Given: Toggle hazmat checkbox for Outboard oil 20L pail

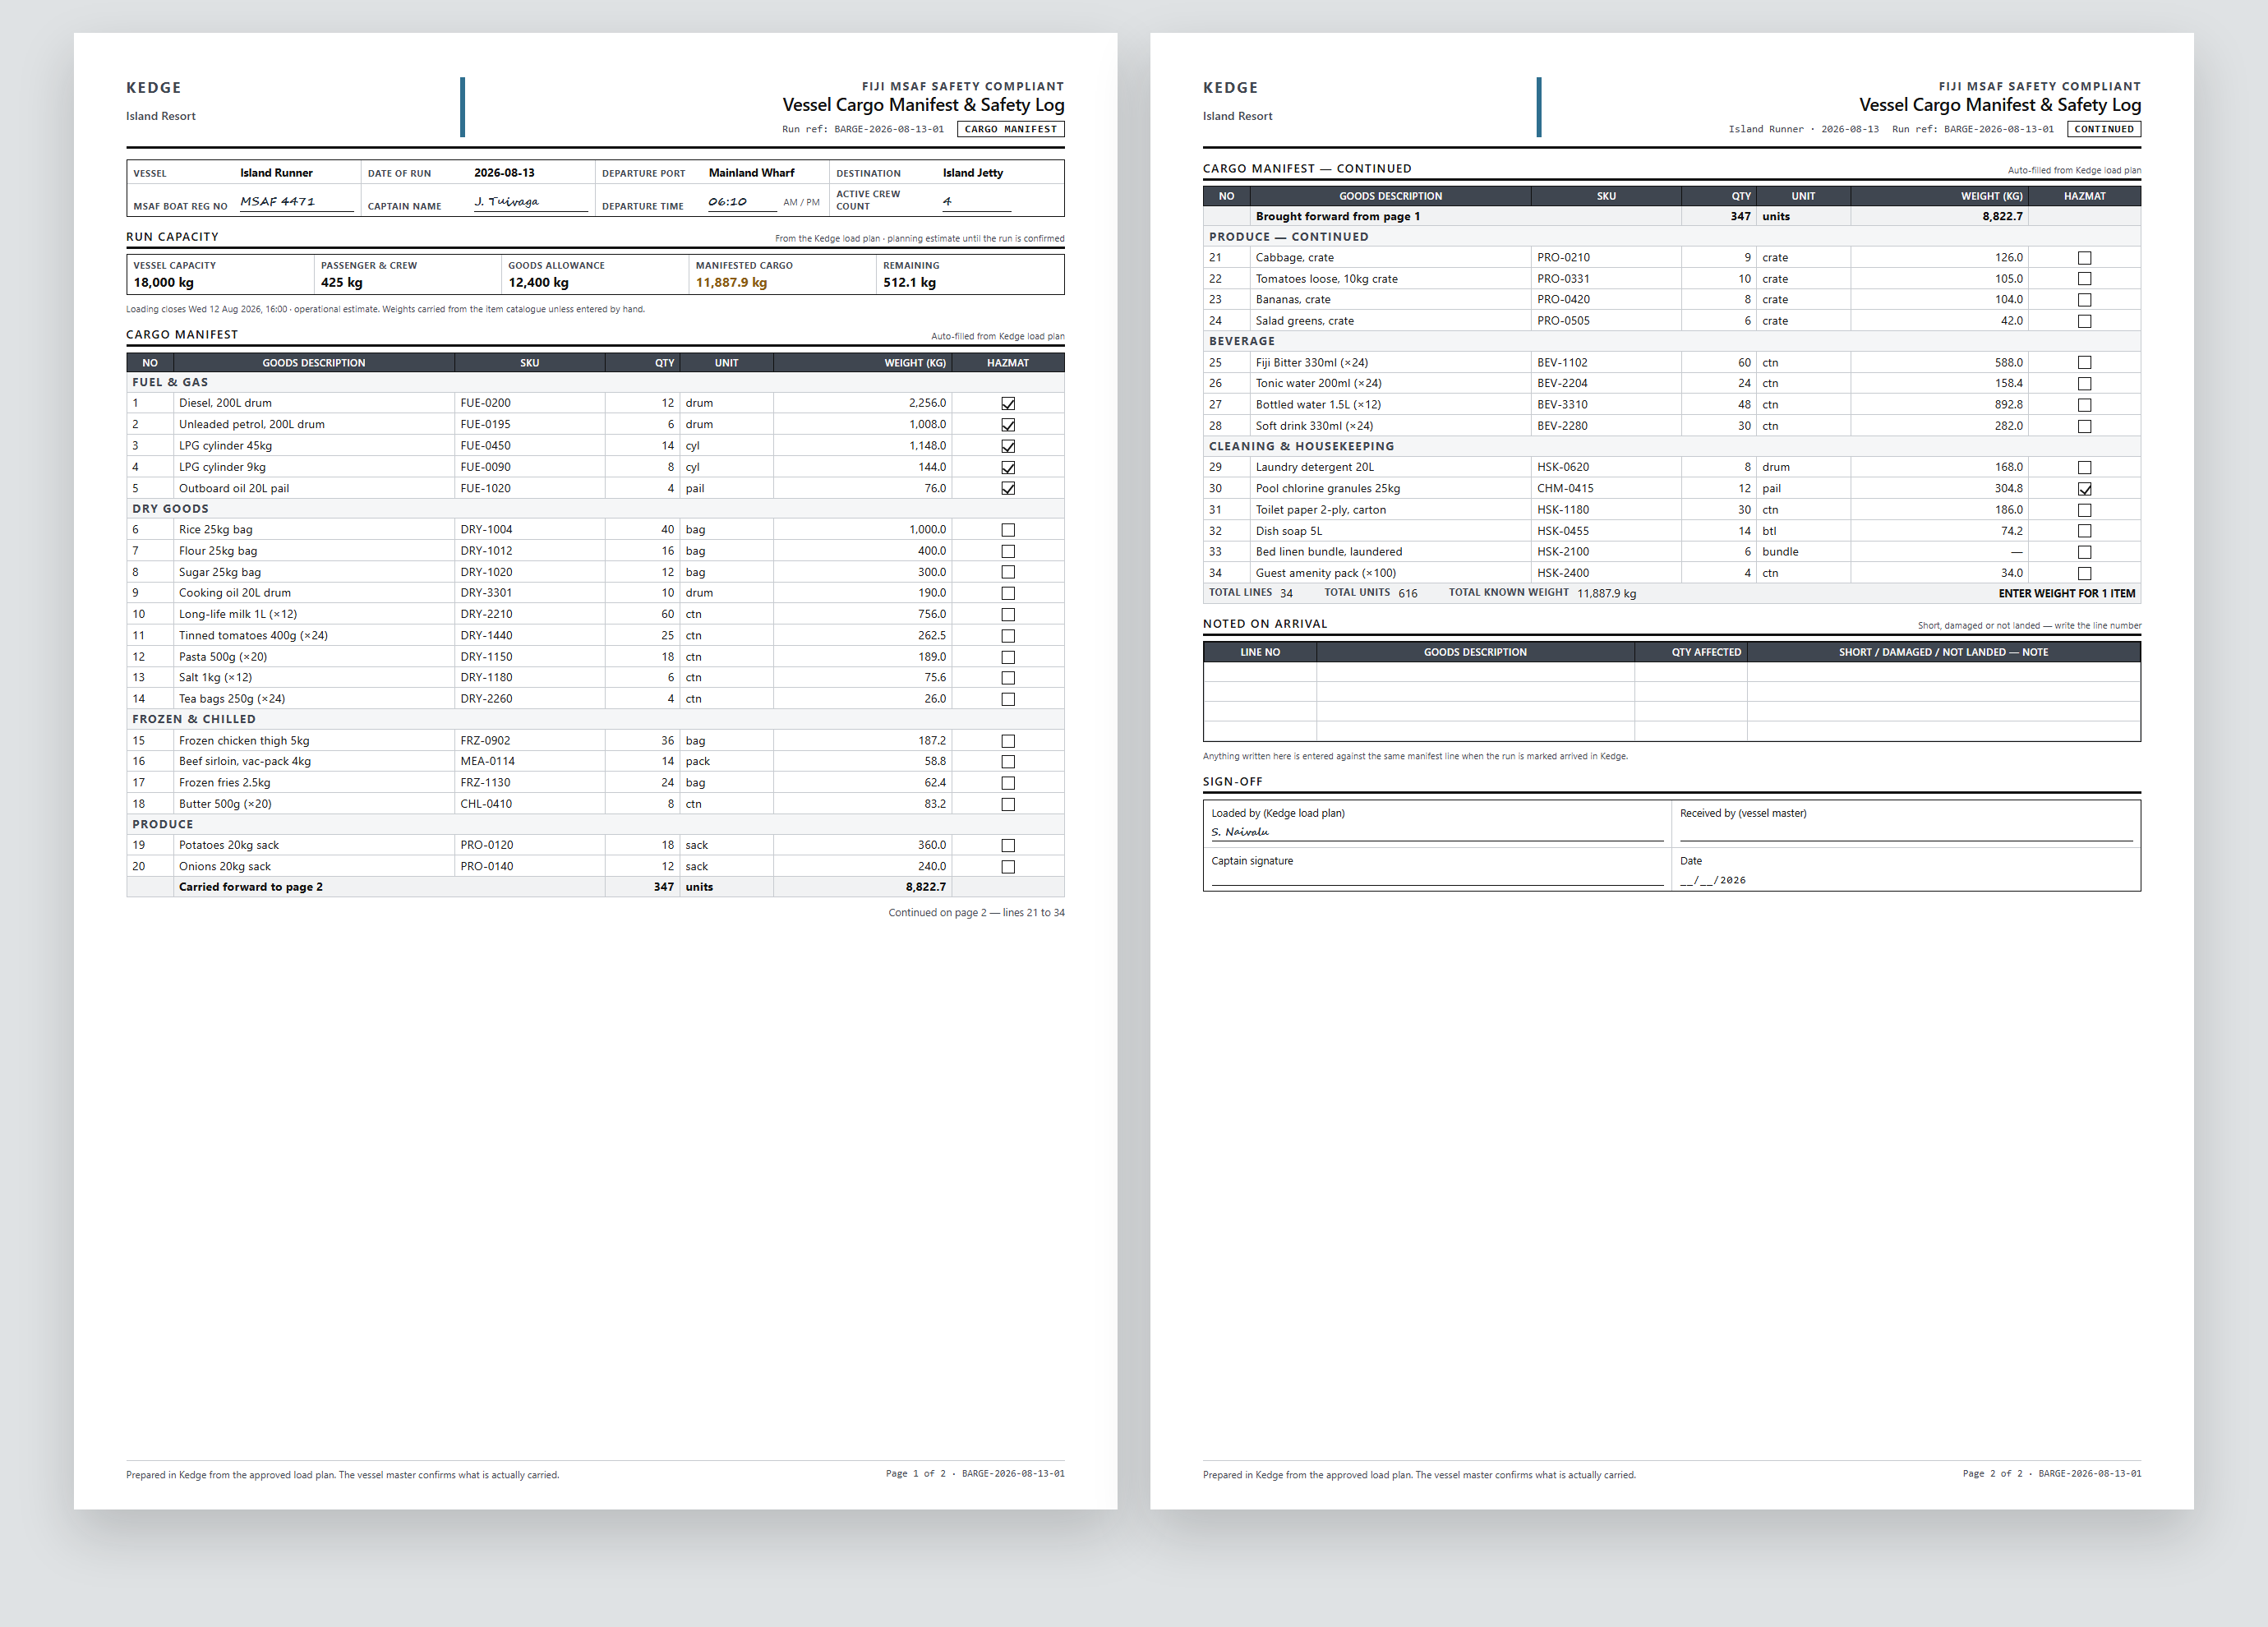Looking at the screenshot, I should [1008, 488].
